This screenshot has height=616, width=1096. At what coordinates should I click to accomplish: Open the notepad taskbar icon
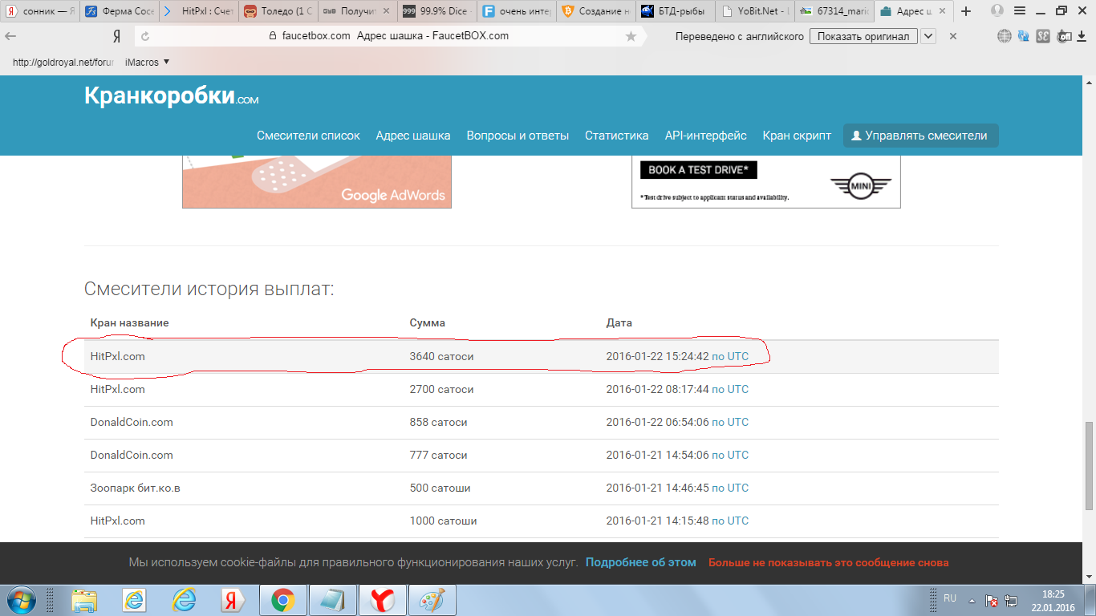click(332, 600)
